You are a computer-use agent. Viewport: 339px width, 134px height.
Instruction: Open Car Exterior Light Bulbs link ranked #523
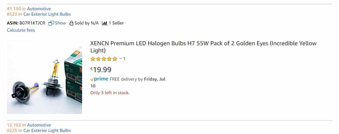pyautogui.click(x=47, y=14)
